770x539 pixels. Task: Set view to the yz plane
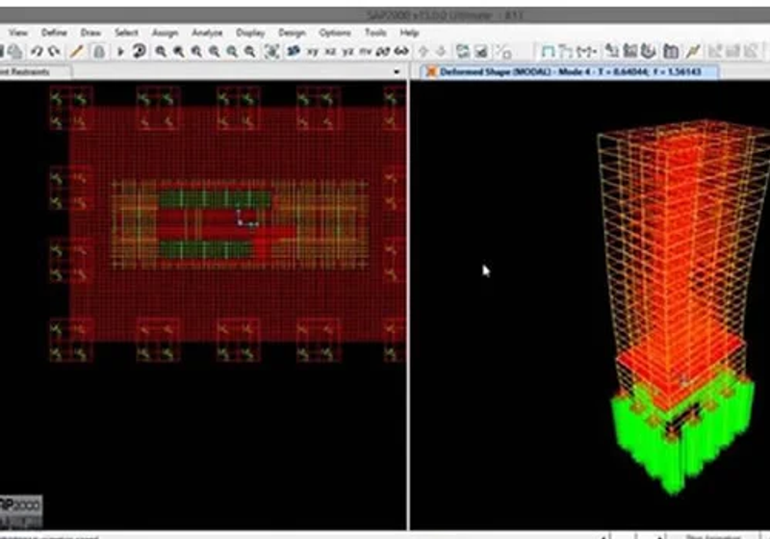click(348, 51)
